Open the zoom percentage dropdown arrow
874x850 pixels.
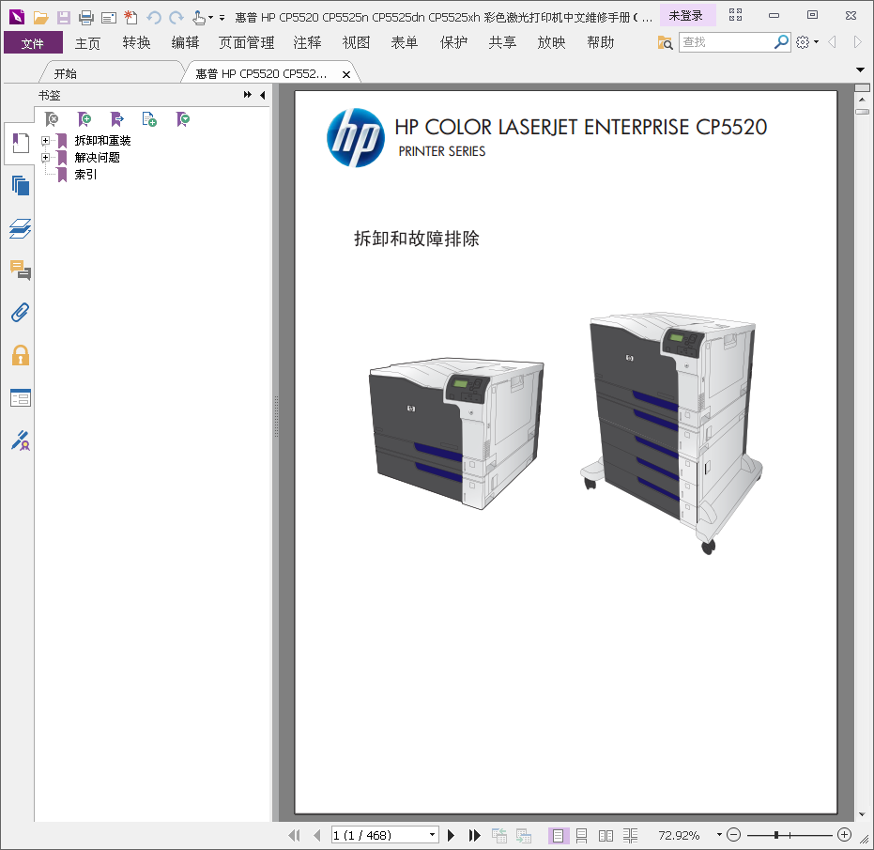click(x=719, y=835)
